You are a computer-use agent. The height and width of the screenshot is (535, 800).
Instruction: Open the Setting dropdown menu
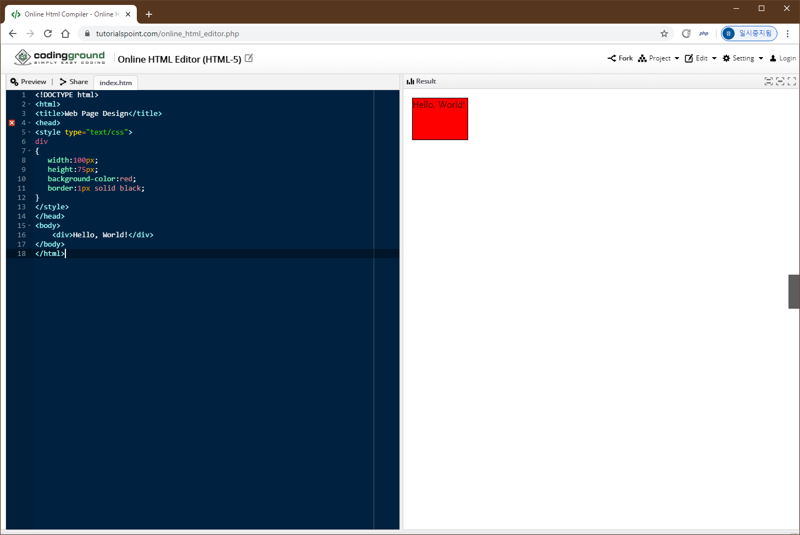coord(743,58)
